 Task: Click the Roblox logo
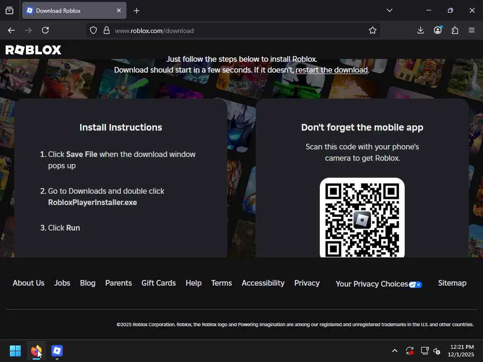[33, 50]
